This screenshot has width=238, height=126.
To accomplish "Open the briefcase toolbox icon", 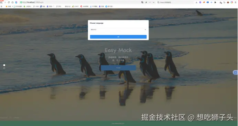I will coord(228,2).
